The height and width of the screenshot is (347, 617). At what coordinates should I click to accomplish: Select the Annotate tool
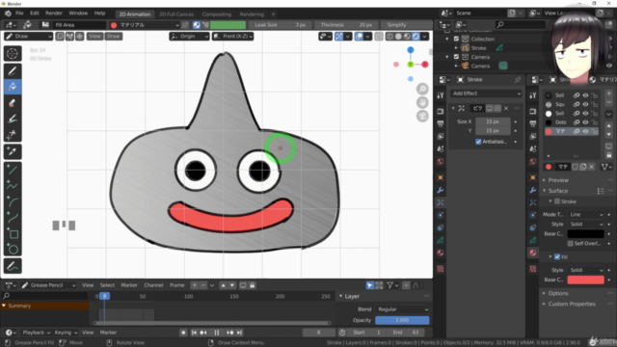tap(13, 266)
